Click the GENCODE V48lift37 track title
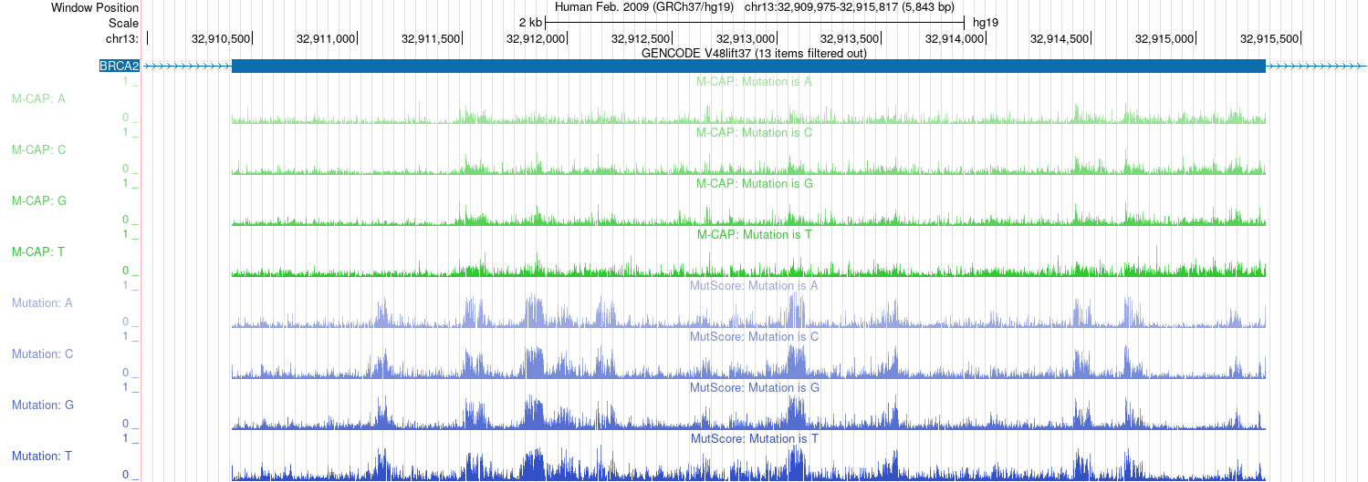This screenshot has height=482, width=1368. tap(754, 53)
